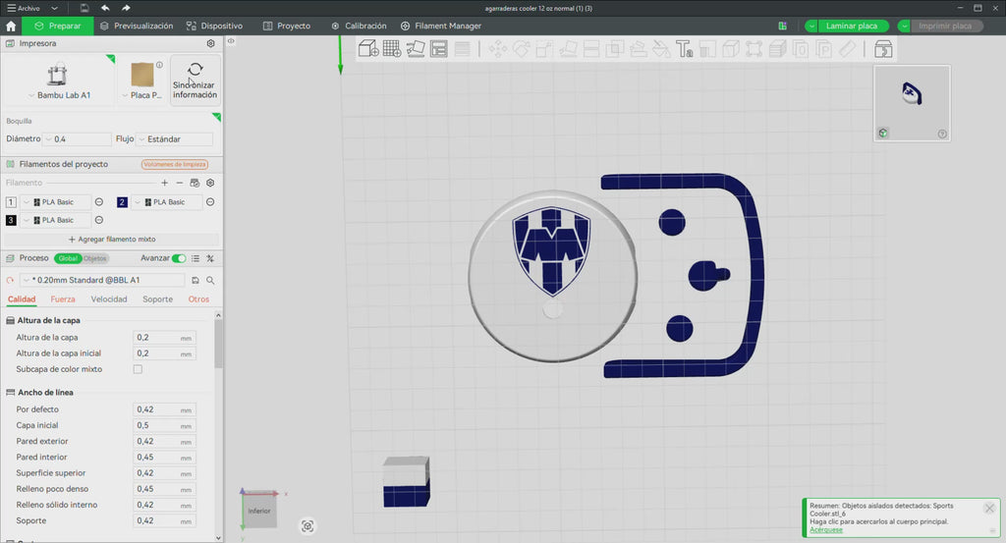Click the Save project icon
The width and height of the screenshot is (1006, 543).
click(x=84, y=8)
